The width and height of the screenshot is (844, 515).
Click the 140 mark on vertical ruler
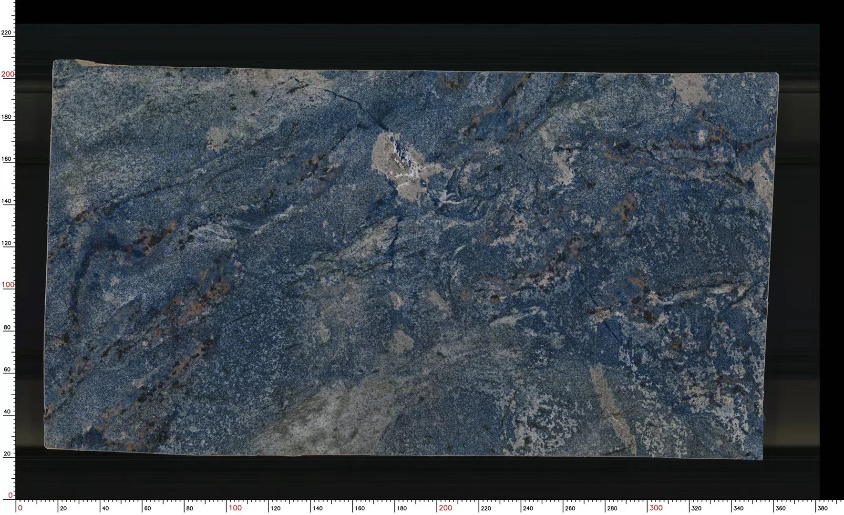(x=7, y=201)
